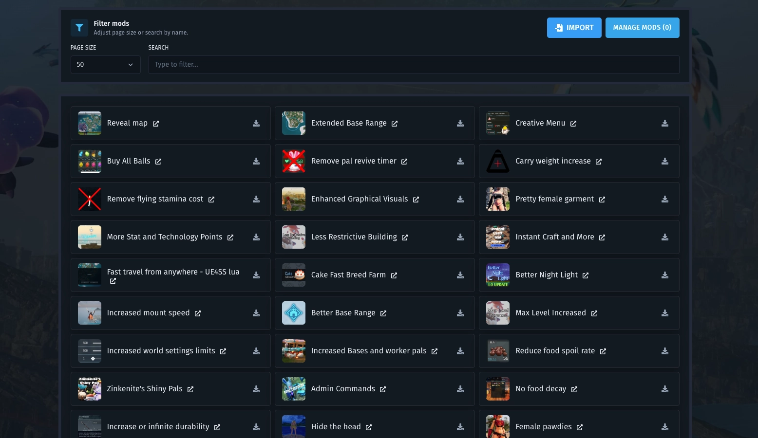Download Cake Fast Breed Farm mod

pos(460,275)
